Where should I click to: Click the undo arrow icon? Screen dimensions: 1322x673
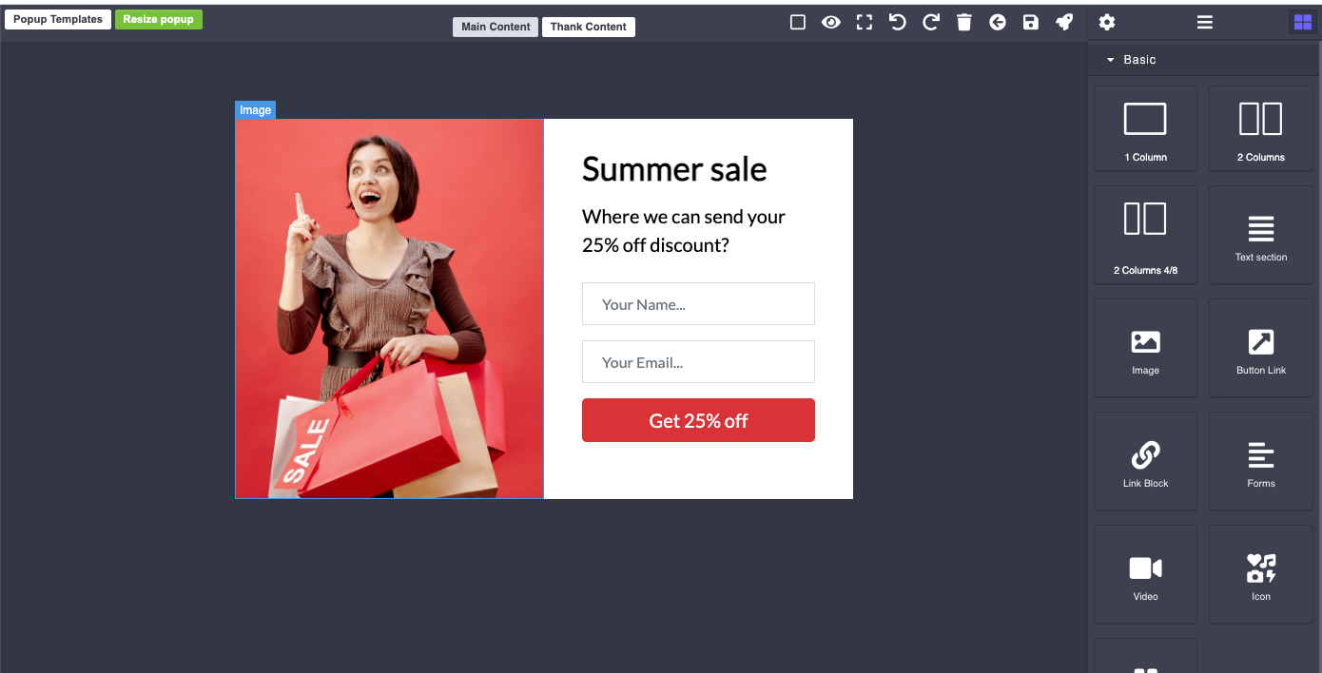click(x=897, y=22)
